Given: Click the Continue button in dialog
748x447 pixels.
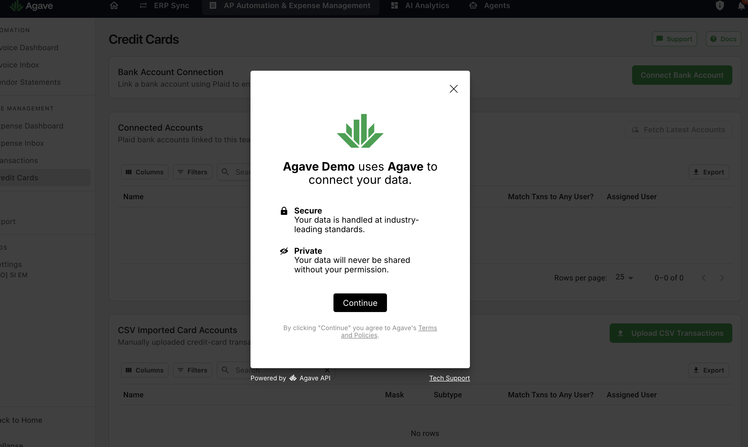Looking at the screenshot, I should [360, 303].
